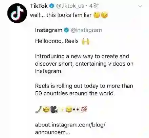Open the TikTok display name
Screen dimensions: 149x138
click(39, 6)
